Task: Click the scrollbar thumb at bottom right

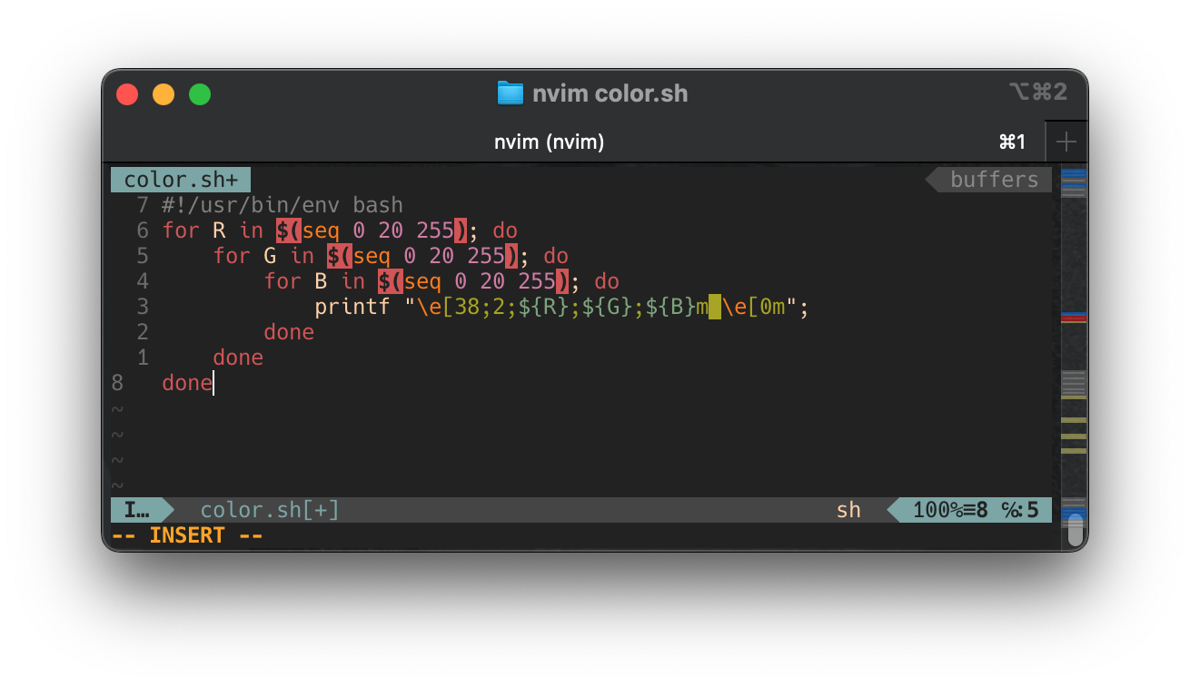Action: click(x=1075, y=530)
